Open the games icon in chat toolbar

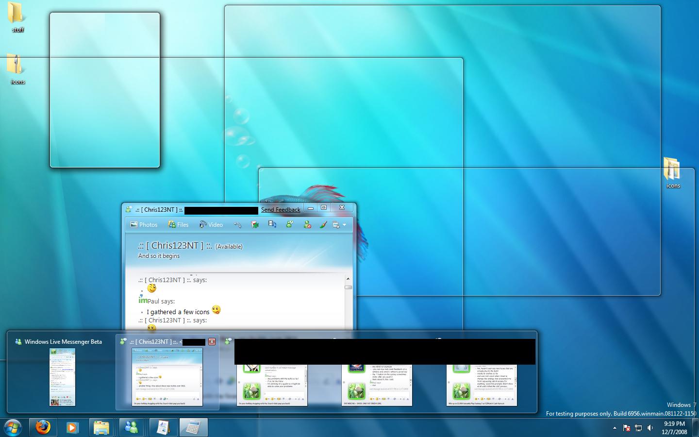click(x=255, y=224)
